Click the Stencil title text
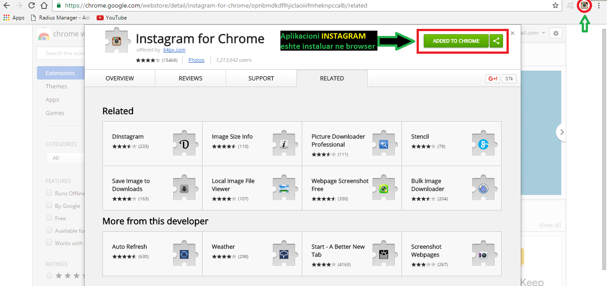Screen dimensions: 608x286 (420, 136)
